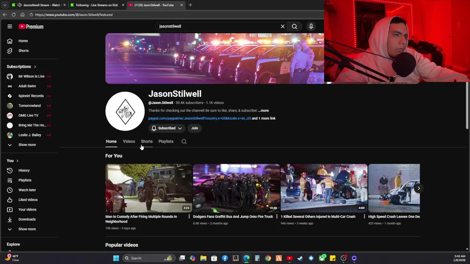This screenshot has height=264, width=470.
Task: Reload the page in browser toolbar
Action: (x=14, y=15)
